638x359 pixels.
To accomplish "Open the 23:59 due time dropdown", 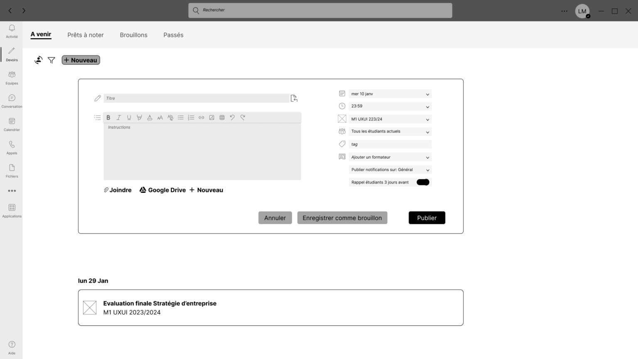I will tap(390, 106).
